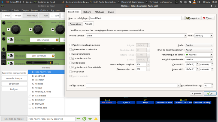This screenshot has height=122, width=218.
Task: Open the volume speaker indicator
Action: (199, 2)
